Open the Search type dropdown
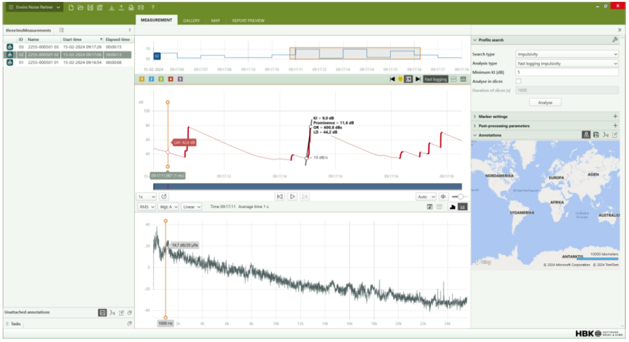629x342 pixels. point(566,54)
